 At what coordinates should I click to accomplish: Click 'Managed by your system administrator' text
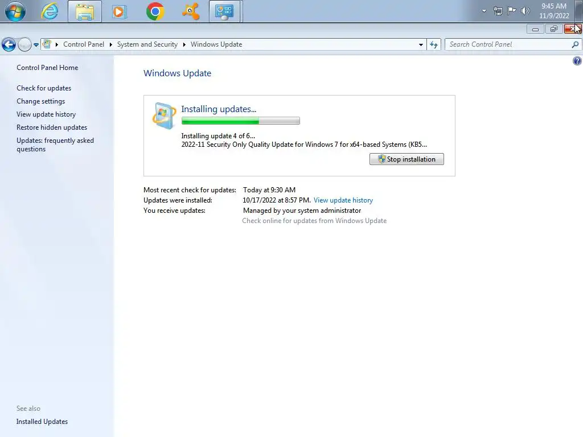point(302,211)
